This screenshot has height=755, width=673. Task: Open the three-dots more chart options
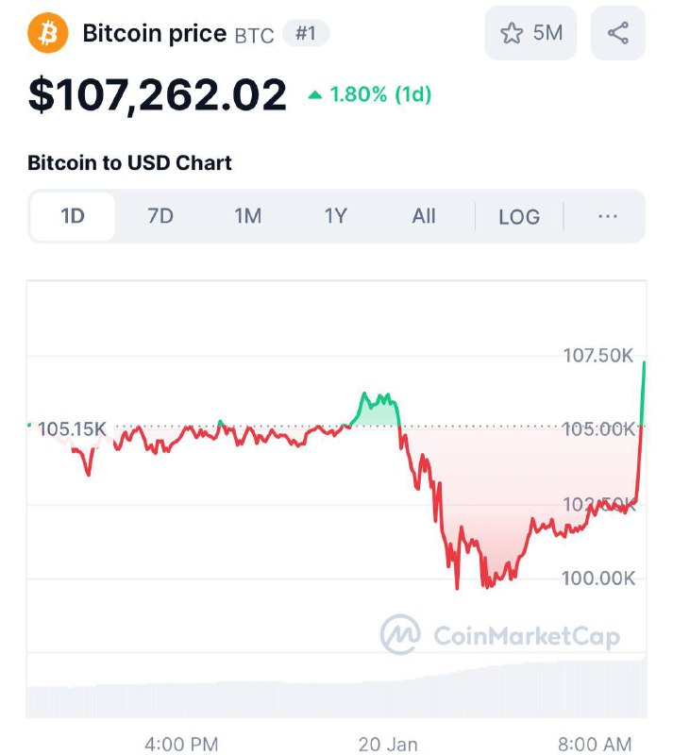click(608, 216)
